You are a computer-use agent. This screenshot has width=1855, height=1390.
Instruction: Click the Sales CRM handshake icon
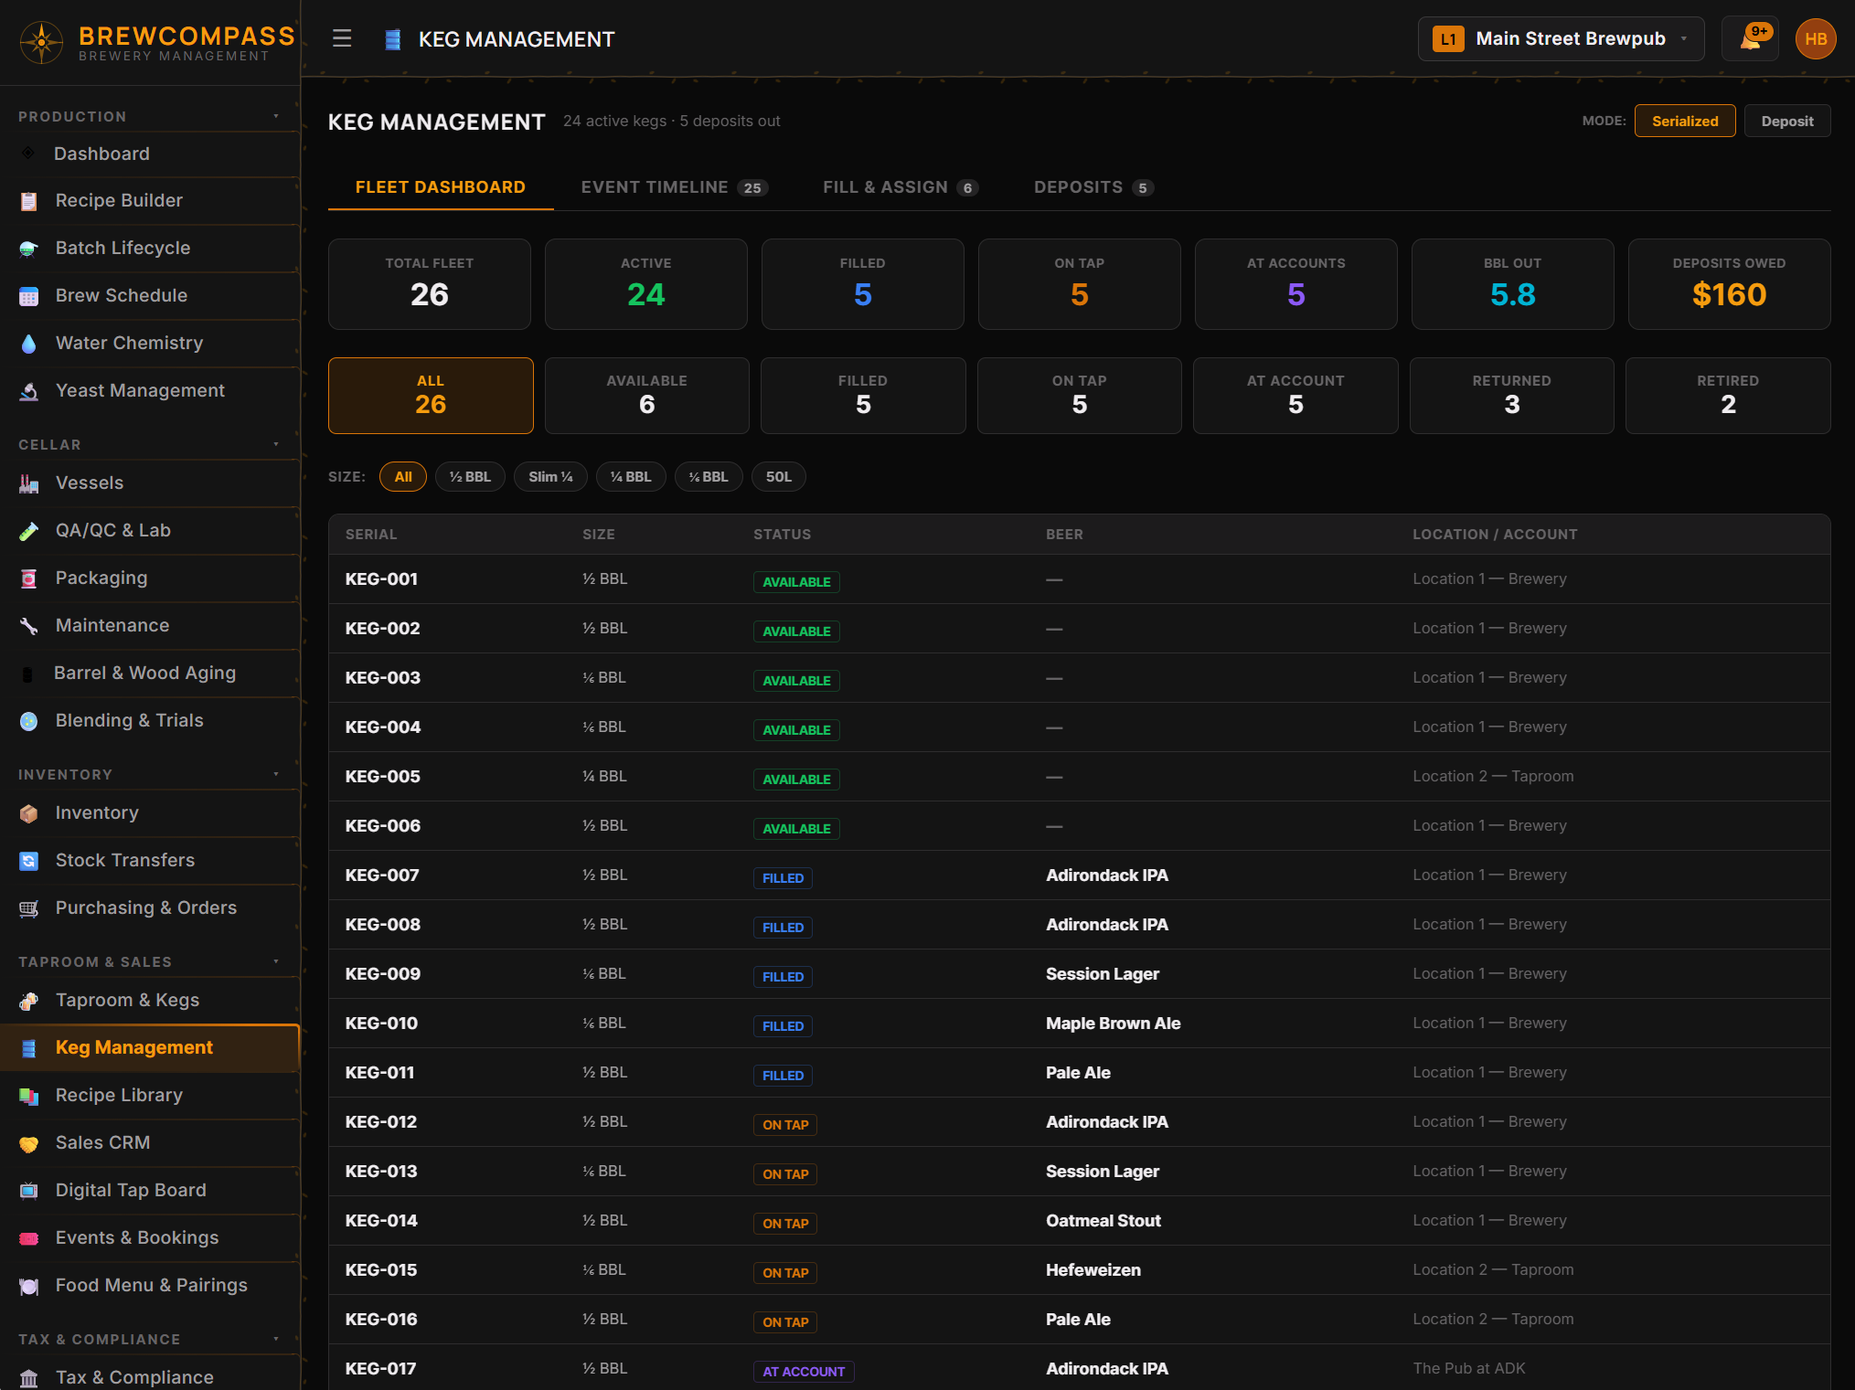[x=28, y=1143]
